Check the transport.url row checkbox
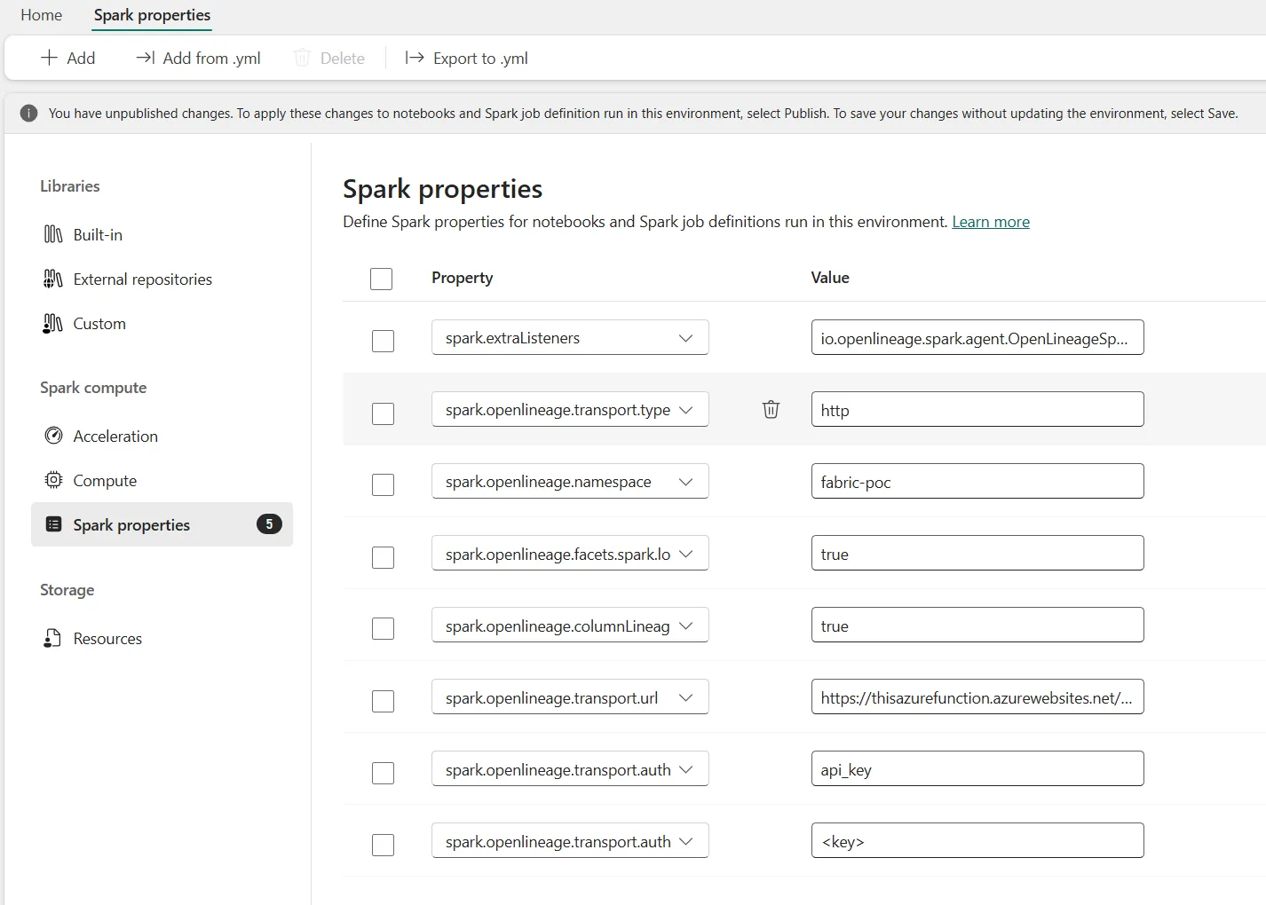This screenshot has width=1266, height=905. tap(383, 701)
